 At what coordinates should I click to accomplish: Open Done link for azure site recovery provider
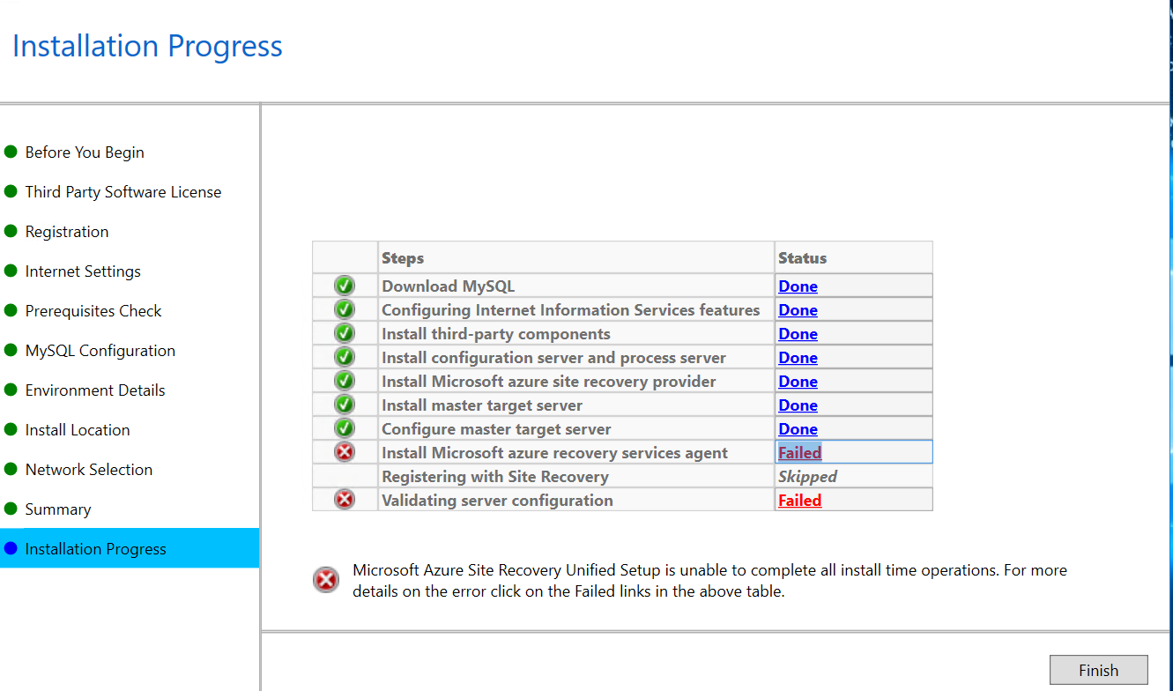pyautogui.click(x=798, y=382)
